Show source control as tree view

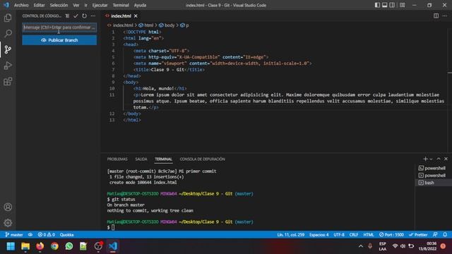(67, 16)
